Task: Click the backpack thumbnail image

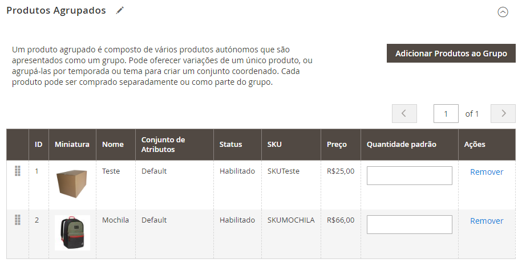Action: [x=72, y=233]
